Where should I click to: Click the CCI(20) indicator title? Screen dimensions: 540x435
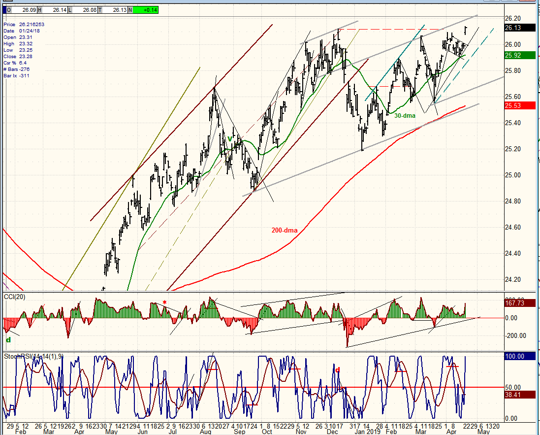tap(14, 297)
